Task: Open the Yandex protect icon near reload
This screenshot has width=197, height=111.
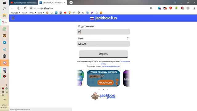Action: [19, 8]
